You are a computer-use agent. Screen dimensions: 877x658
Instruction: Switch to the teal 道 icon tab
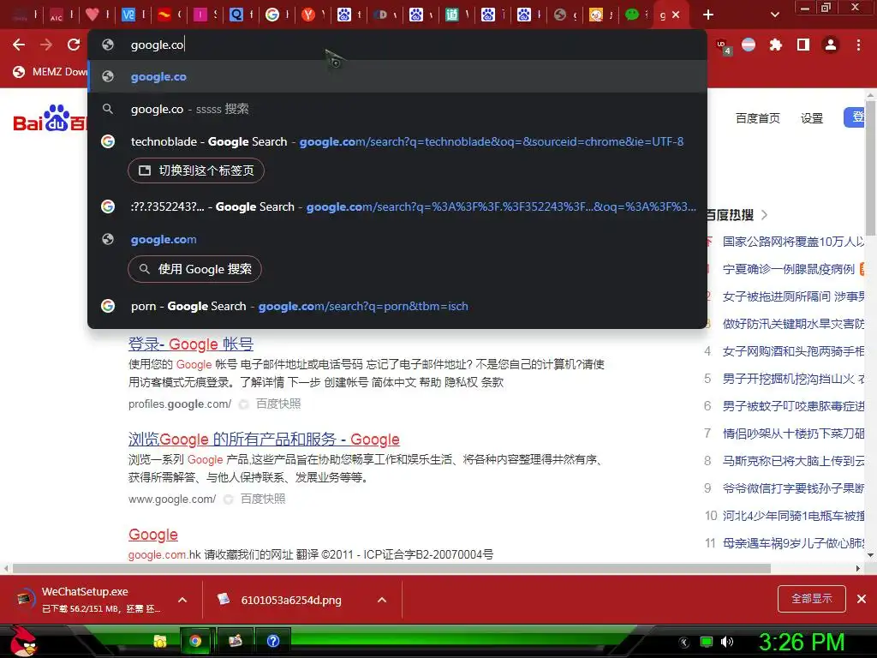tap(452, 15)
